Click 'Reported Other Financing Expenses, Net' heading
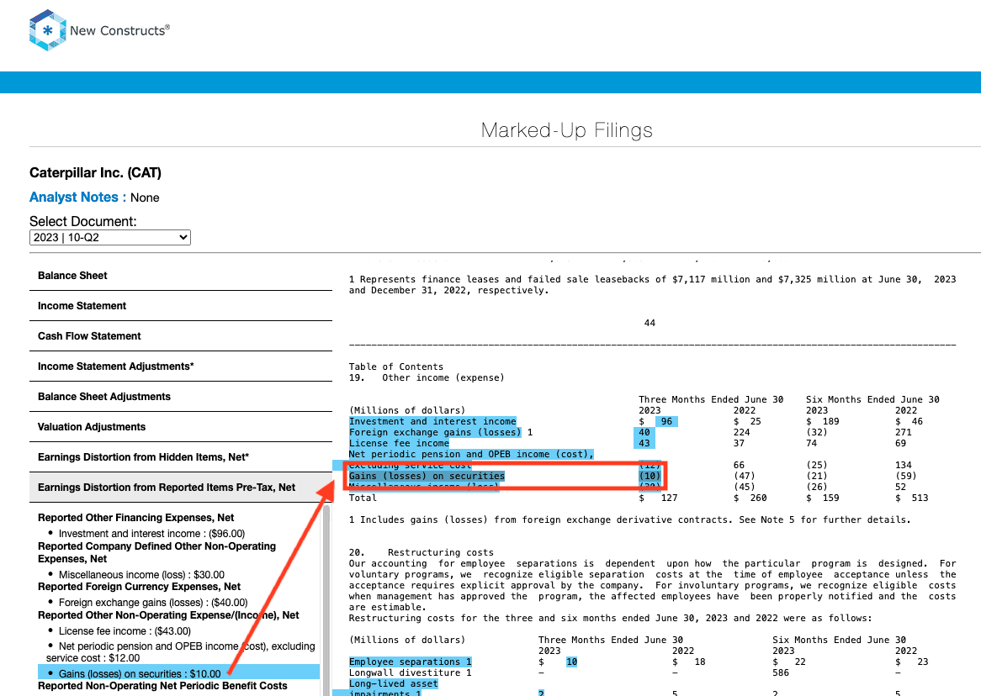This screenshot has height=696, width=981. tap(135, 518)
